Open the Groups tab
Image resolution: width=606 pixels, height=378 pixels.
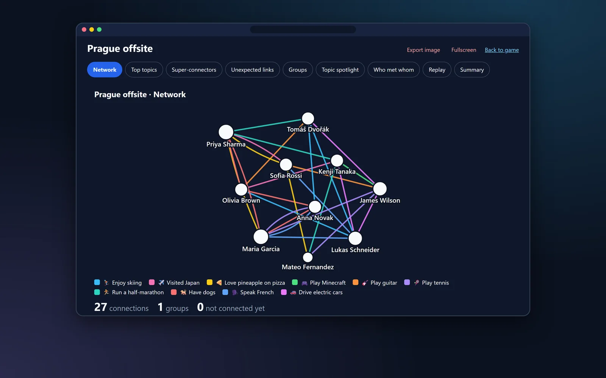(x=298, y=70)
